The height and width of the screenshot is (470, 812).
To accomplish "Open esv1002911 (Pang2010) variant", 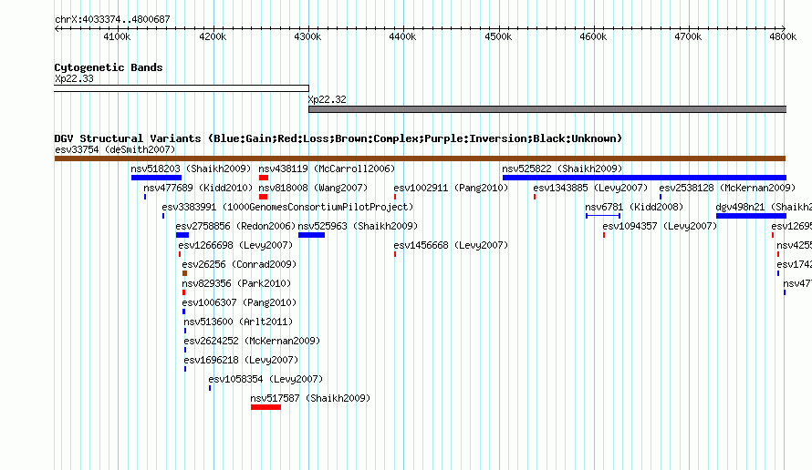I will point(451,189).
